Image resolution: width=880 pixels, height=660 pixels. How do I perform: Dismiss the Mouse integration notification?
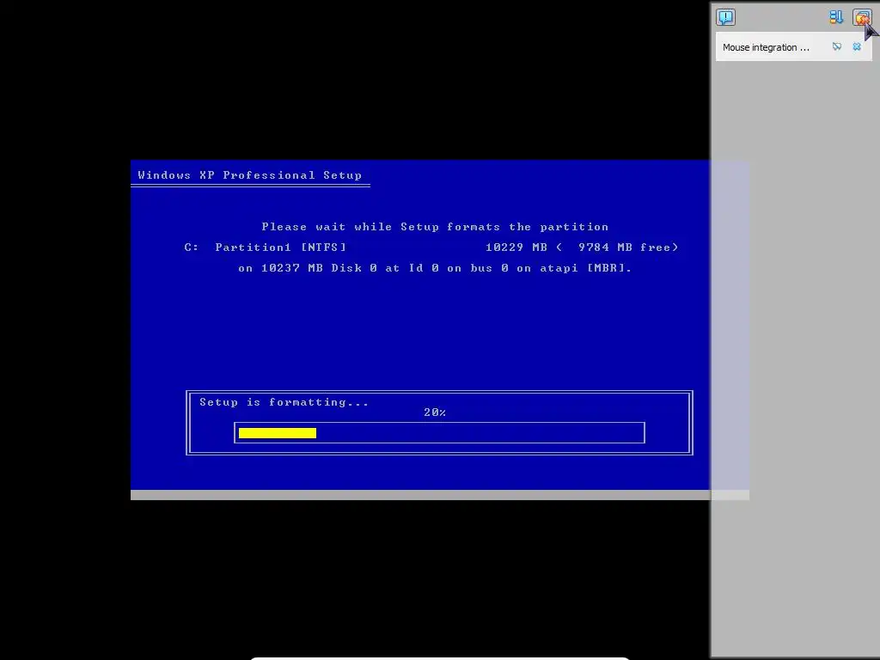[857, 46]
